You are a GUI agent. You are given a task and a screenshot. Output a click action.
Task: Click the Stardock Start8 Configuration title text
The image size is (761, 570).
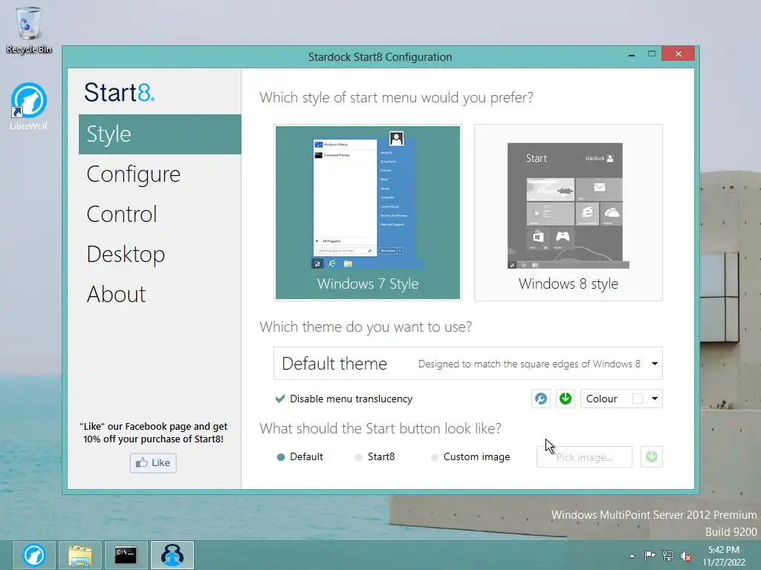(380, 56)
